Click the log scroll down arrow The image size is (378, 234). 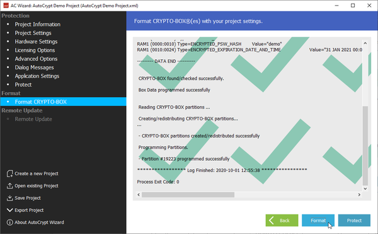[x=365, y=189]
